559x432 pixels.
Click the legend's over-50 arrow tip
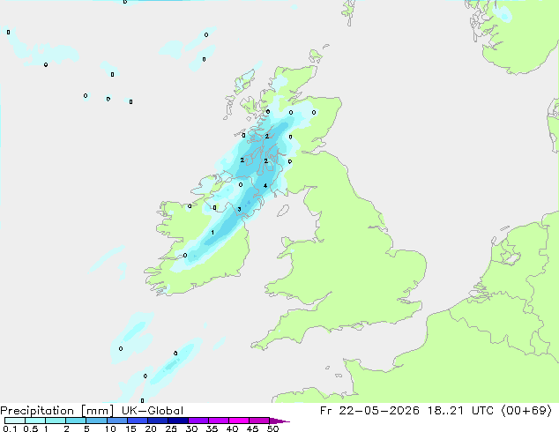pos(279,421)
